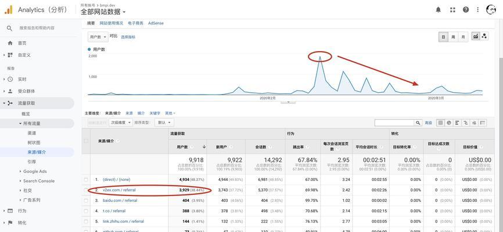Click the help question mark icon

(x=466, y=10)
